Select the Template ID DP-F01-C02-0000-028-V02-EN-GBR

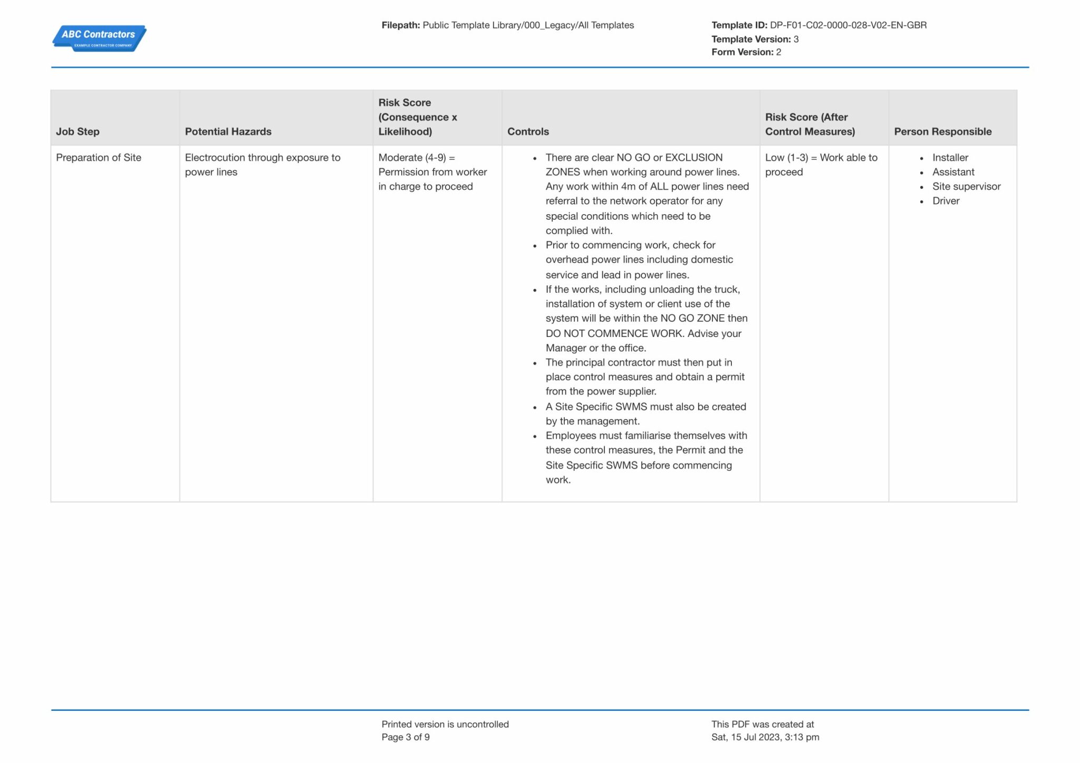[x=848, y=25]
